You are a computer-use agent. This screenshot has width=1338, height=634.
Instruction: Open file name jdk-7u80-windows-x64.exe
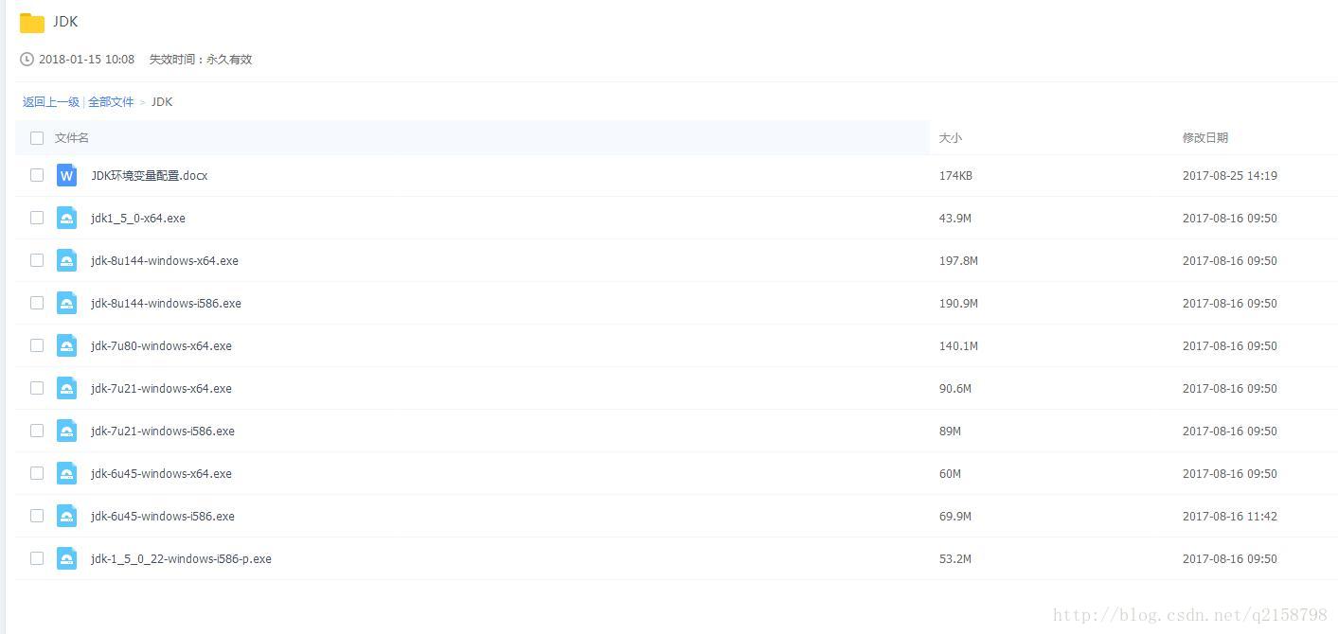coord(161,346)
